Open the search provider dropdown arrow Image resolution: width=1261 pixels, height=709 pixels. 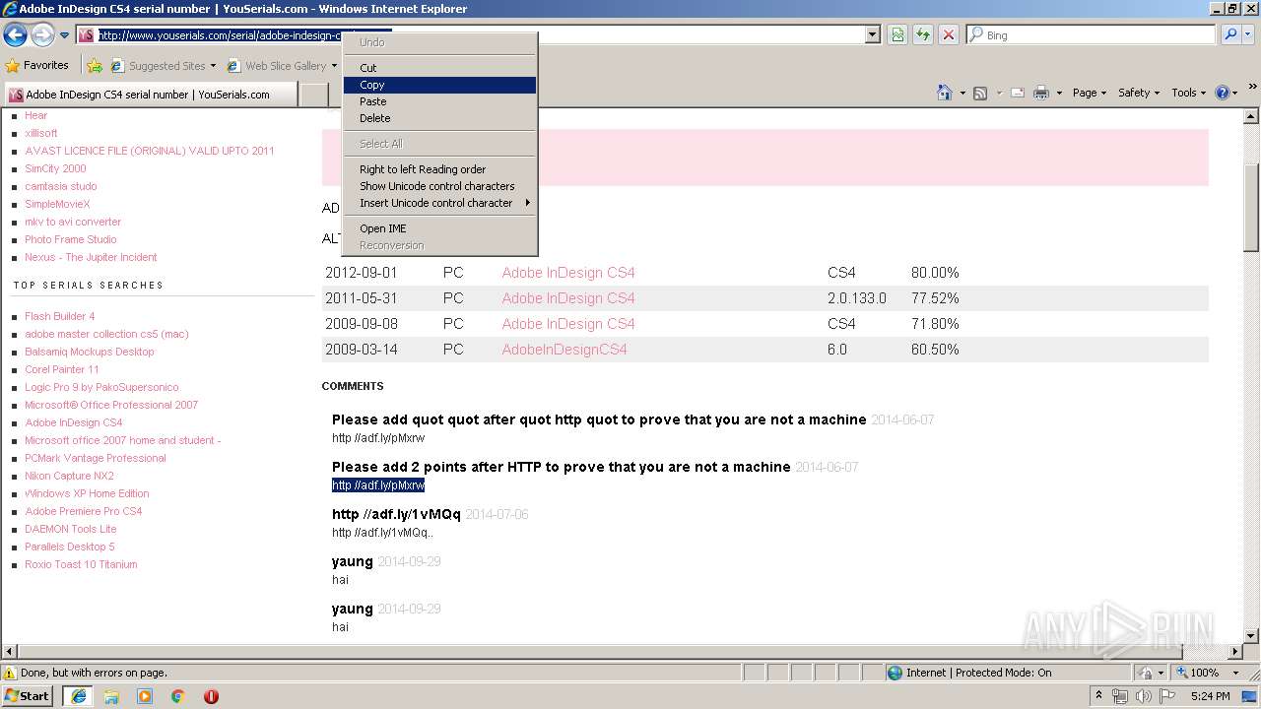pos(1247,34)
